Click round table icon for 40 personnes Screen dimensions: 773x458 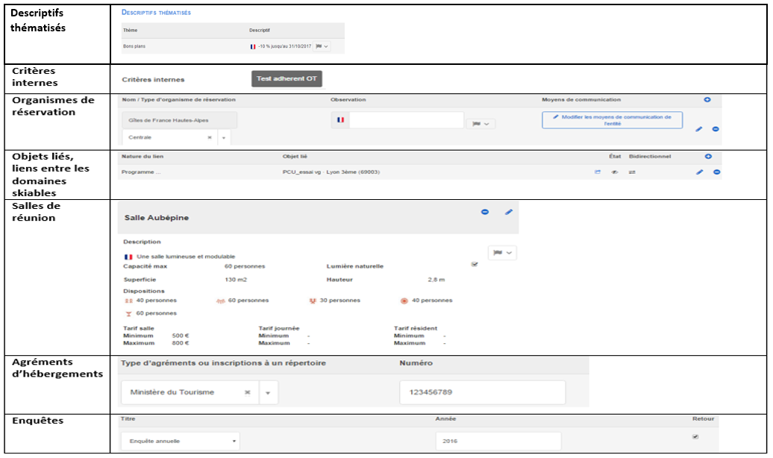404,301
